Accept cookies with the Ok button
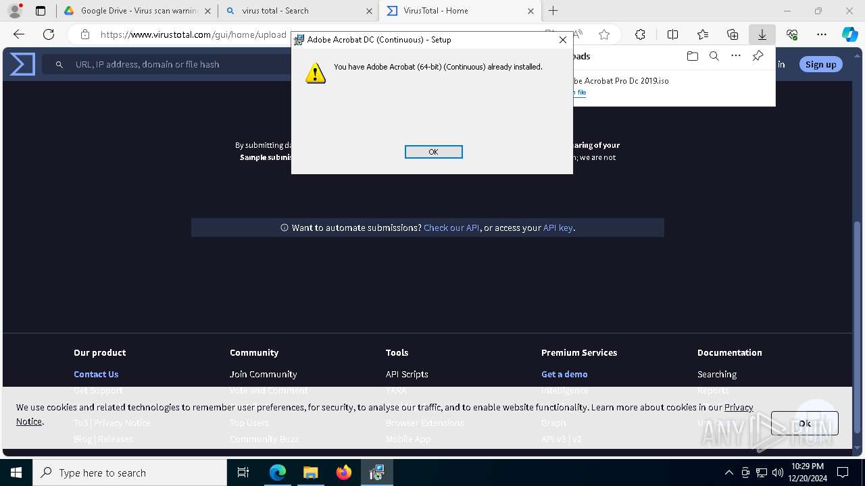865x486 pixels. [804, 423]
